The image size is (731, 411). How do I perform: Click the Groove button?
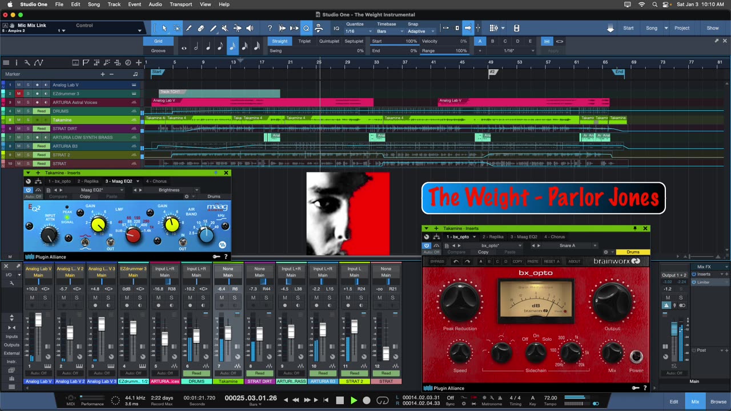point(158,51)
